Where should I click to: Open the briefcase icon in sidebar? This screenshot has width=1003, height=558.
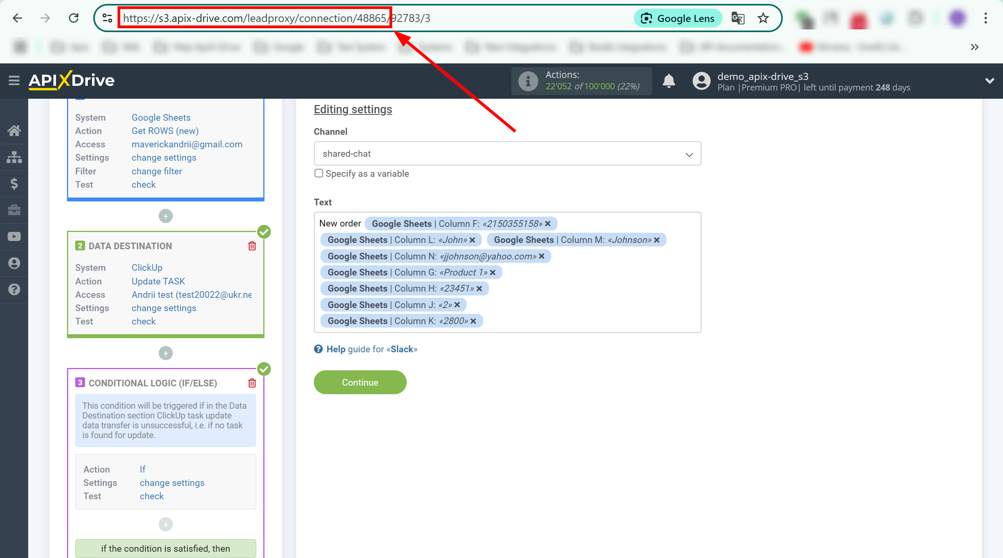point(14,210)
